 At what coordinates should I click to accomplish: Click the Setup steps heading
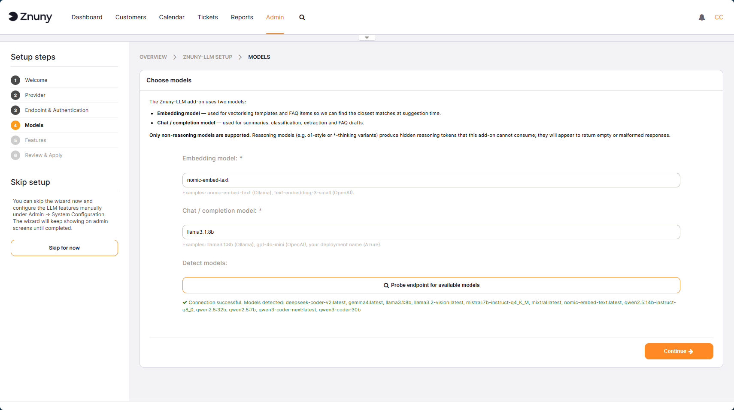pos(33,57)
